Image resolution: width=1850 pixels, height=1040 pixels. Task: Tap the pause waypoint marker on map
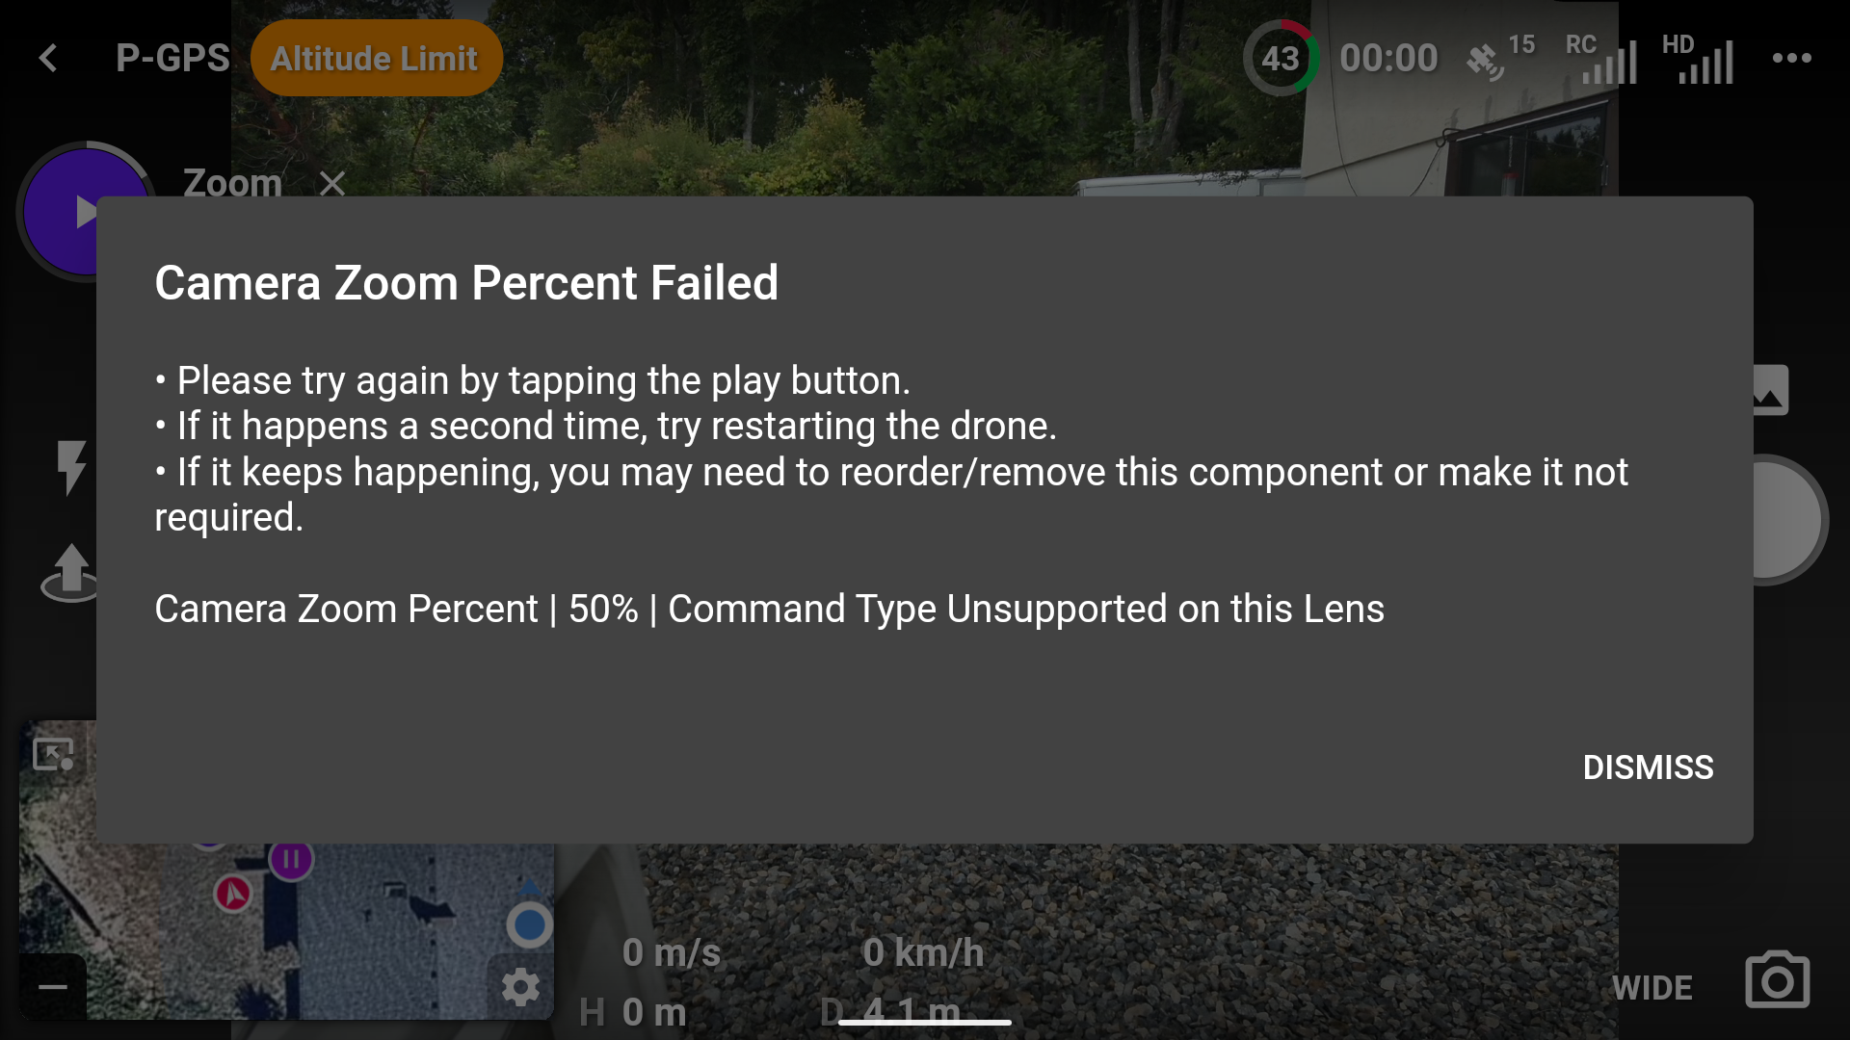coord(291,859)
